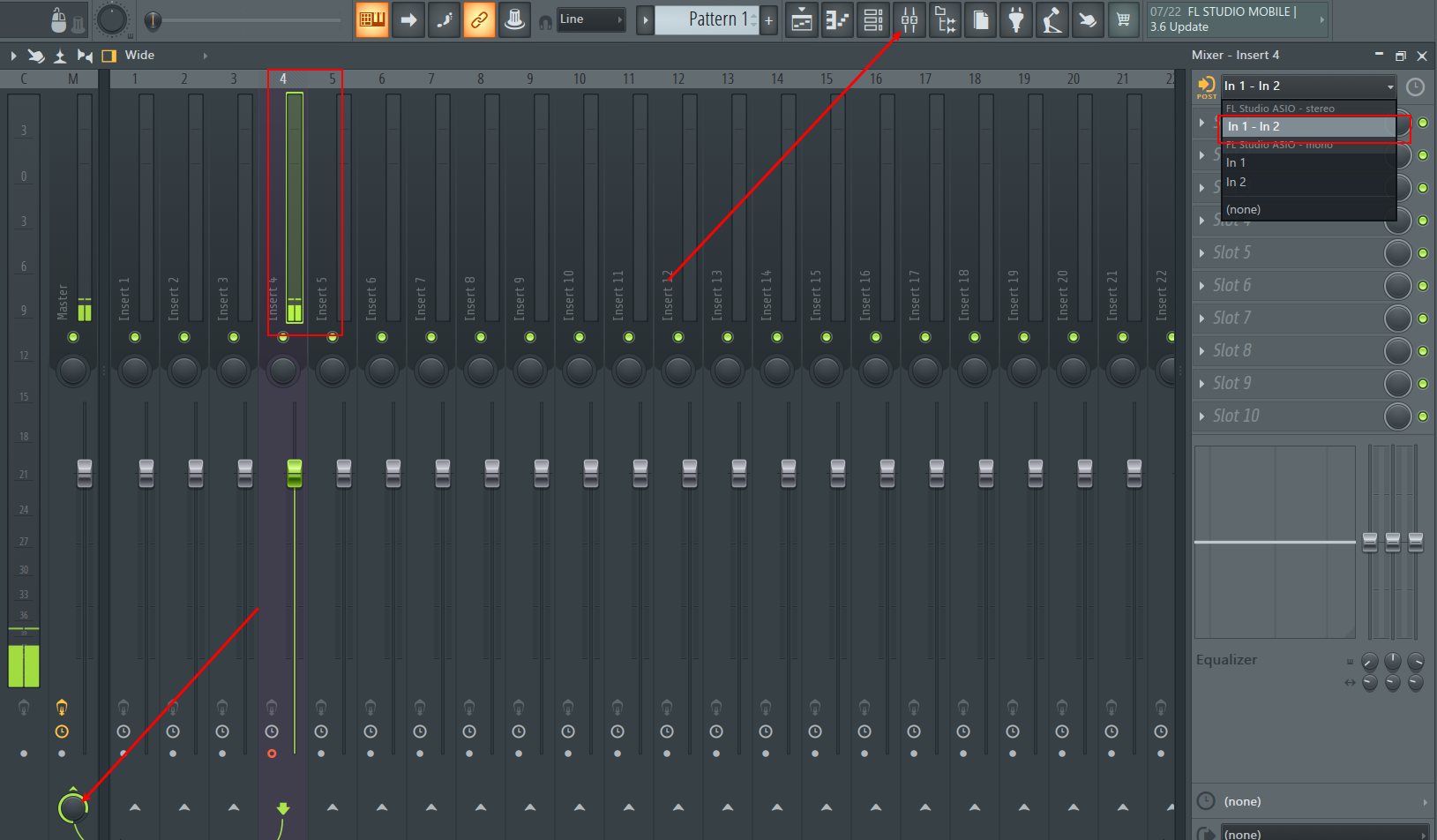Click the main volume knob in toolbar
This screenshot has width=1437, height=840.
(112, 19)
